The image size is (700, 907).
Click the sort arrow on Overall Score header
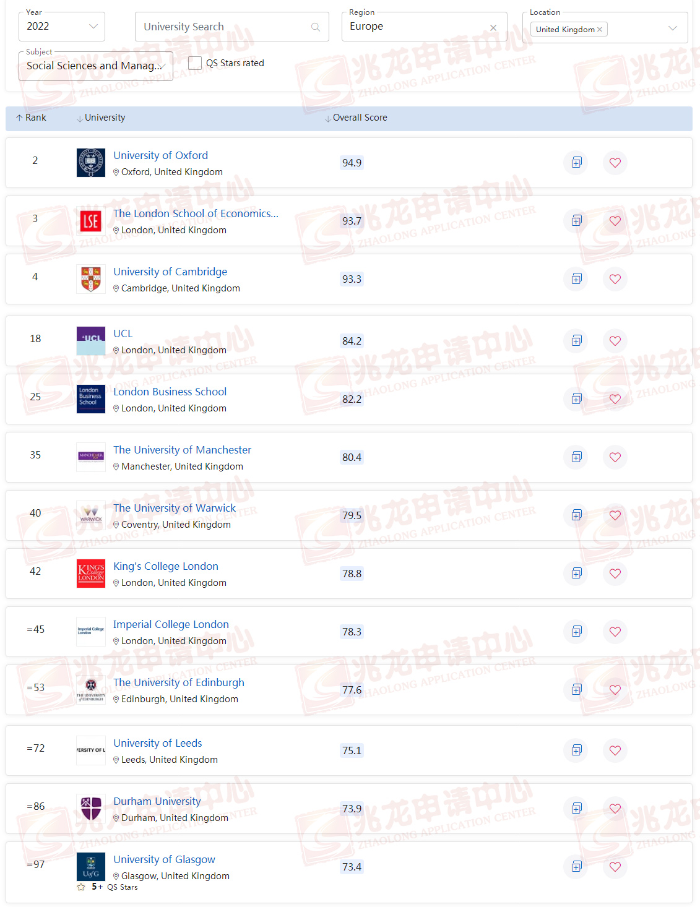pyautogui.click(x=327, y=118)
